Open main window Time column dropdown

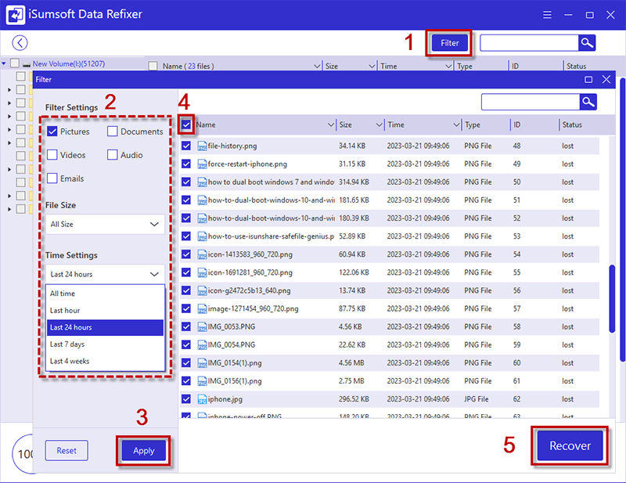coord(448,66)
